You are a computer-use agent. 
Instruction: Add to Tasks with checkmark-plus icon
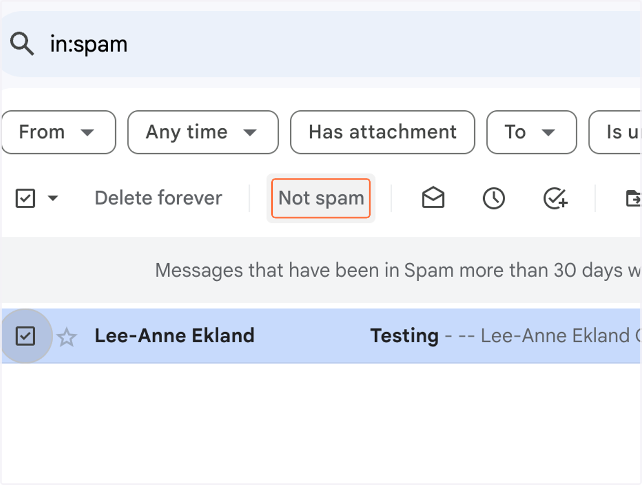[555, 198]
